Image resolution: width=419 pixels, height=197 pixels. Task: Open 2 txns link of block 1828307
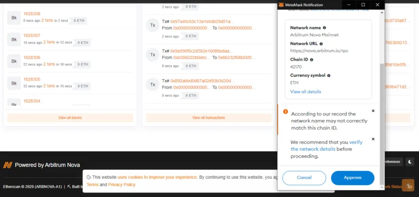(49, 42)
